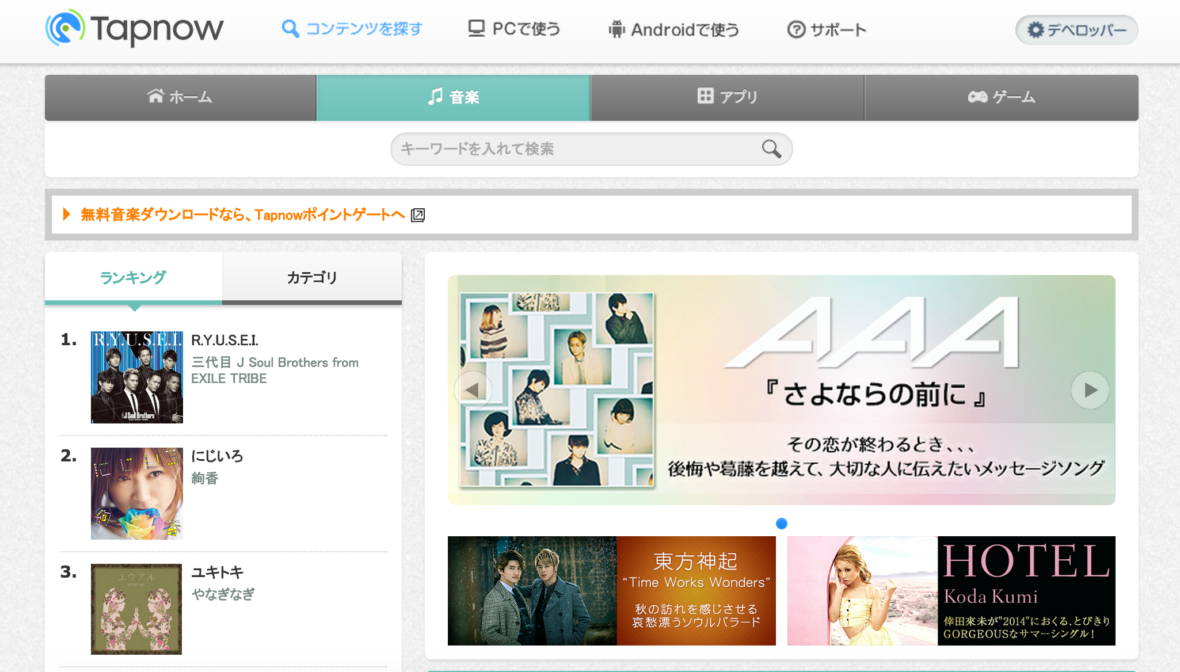Viewport: 1180px width, 672px height.
Task: Switch to the カテゴリ tab
Action: (312, 278)
